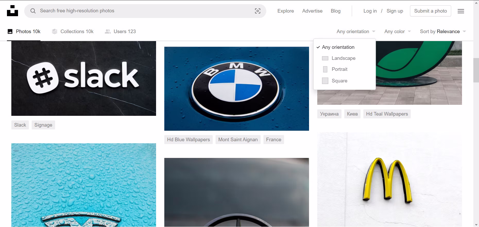Click the Photos tab image icon
This screenshot has height=227, width=479.
(10, 32)
